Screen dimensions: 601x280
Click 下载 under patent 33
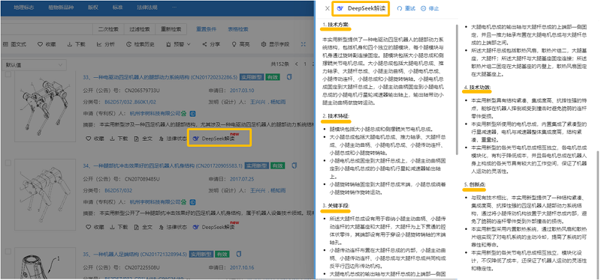[x=119, y=139]
